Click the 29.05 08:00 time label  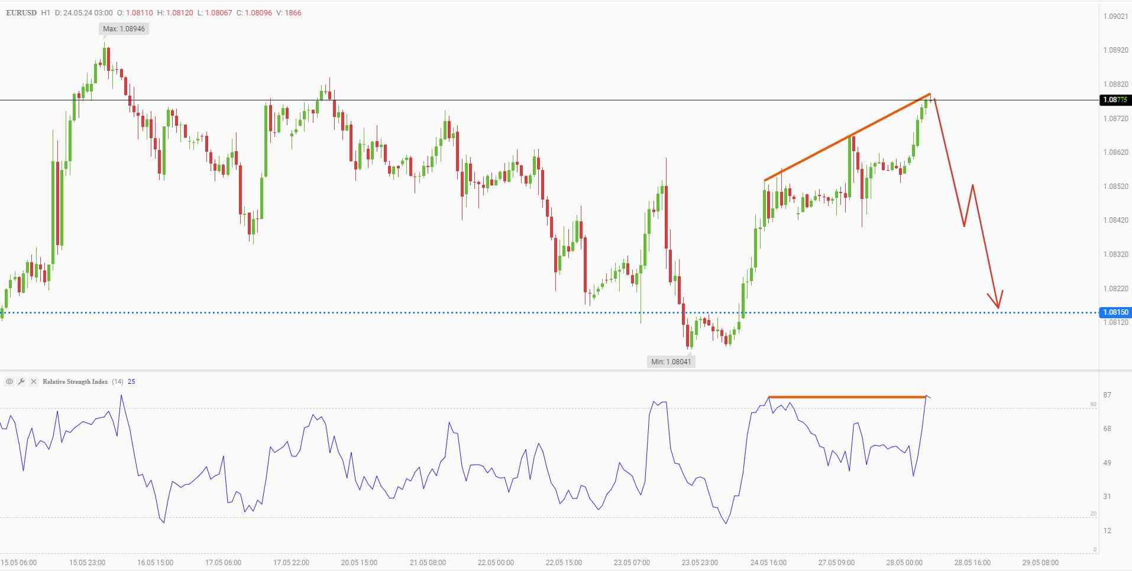pyautogui.click(x=1040, y=563)
